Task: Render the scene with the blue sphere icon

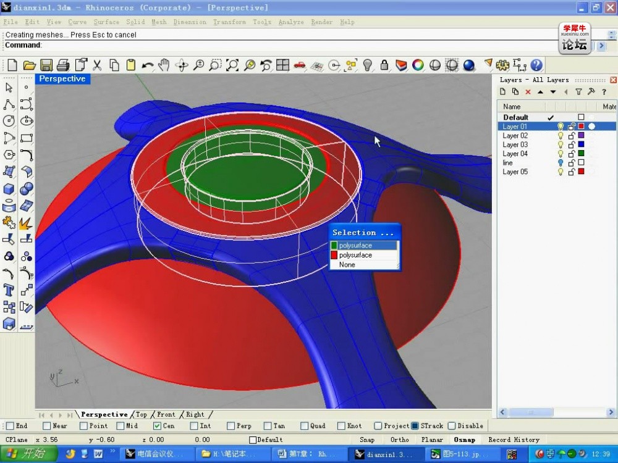Action: point(468,65)
